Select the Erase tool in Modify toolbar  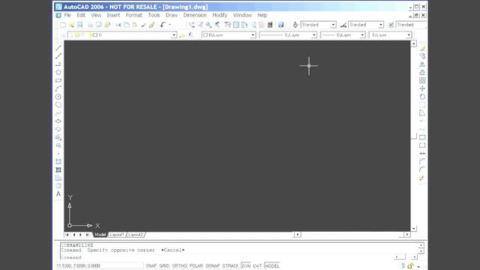[422, 48]
